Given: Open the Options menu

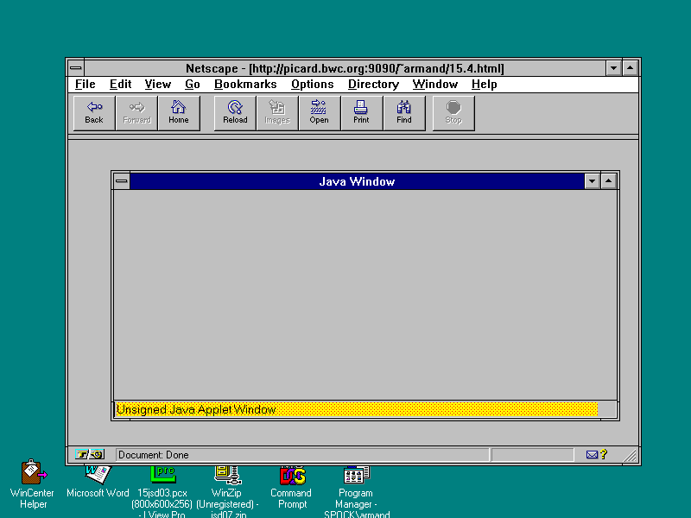Looking at the screenshot, I should 312,85.
